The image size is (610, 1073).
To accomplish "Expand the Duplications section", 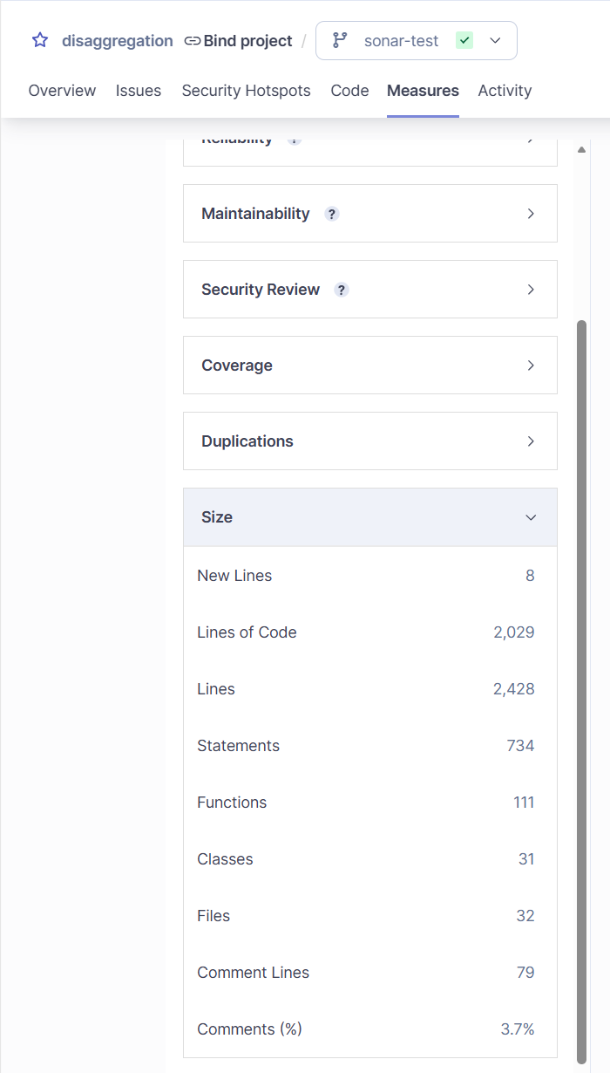I will pyautogui.click(x=369, y=441).
